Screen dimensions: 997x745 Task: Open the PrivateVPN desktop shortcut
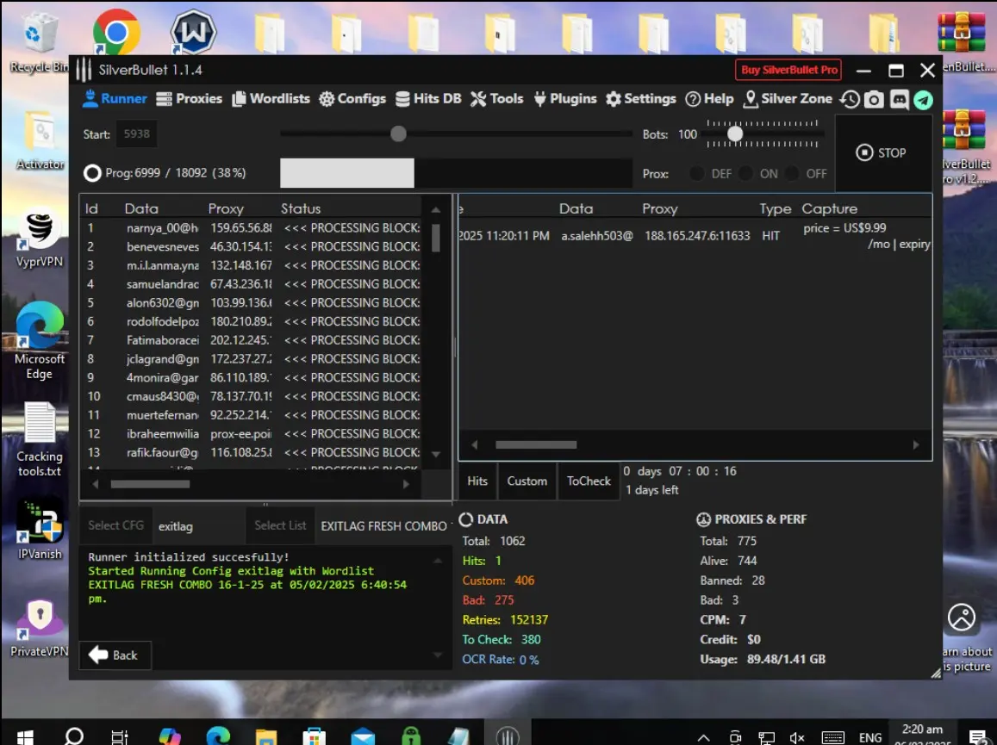click(40, 628)
